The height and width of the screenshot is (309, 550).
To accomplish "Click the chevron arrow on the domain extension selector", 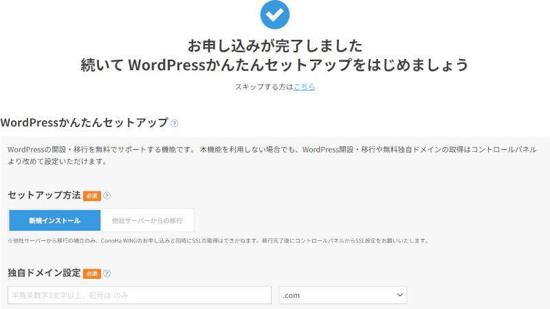I will pos(399,295).
